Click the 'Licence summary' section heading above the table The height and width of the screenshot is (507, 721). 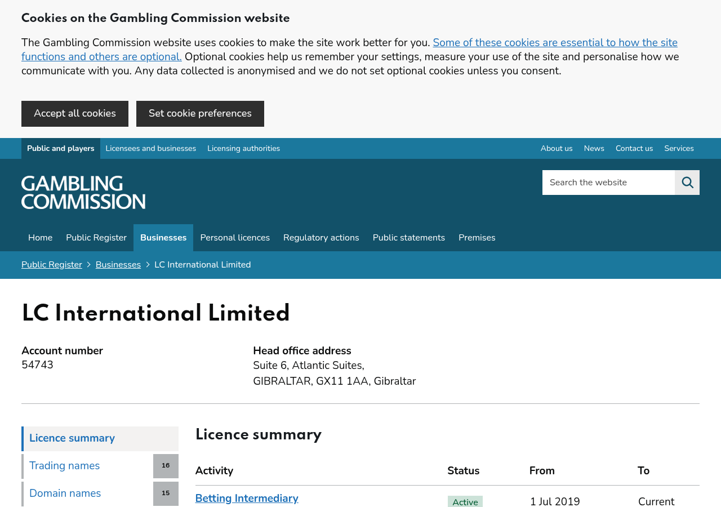259,435
